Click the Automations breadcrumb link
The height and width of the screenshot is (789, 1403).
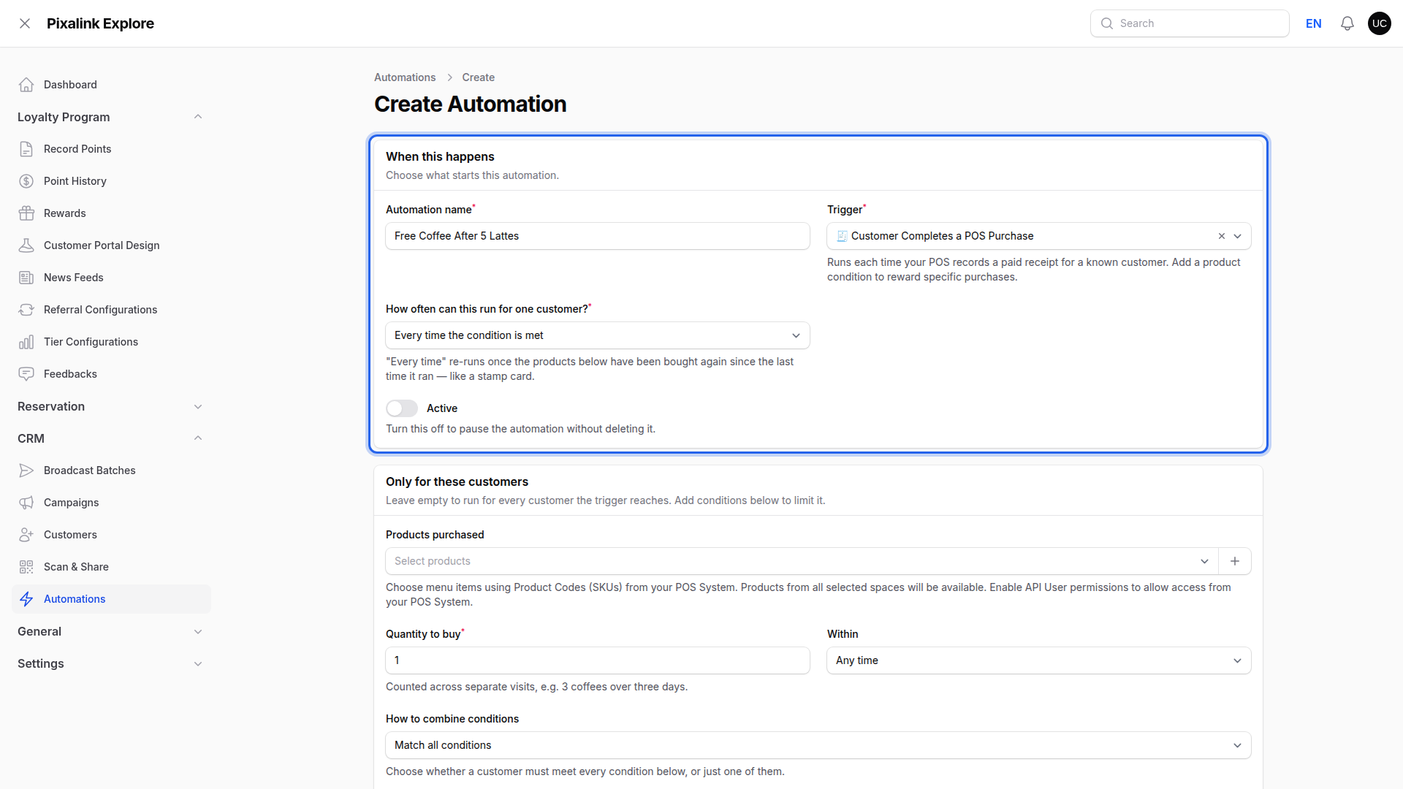405,77
